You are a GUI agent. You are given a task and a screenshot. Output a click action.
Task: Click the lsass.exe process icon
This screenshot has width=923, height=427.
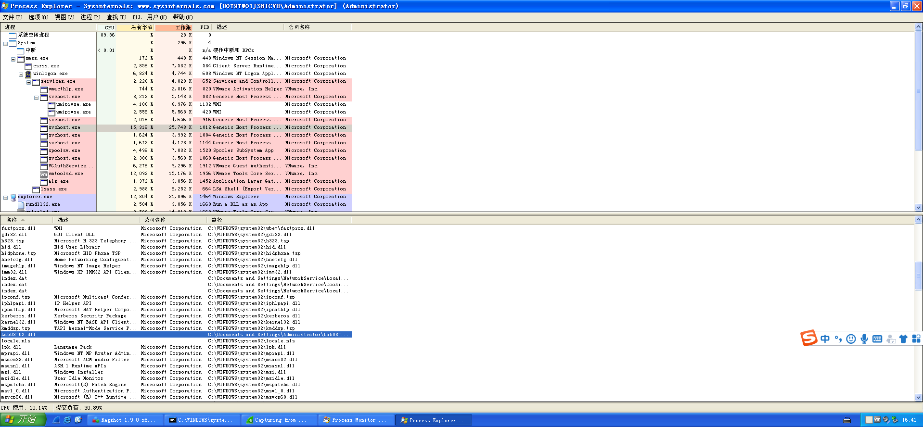[x=36, y=189]
